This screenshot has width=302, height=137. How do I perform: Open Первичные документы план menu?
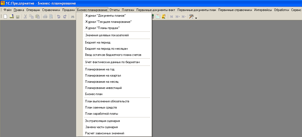[197, 10]
